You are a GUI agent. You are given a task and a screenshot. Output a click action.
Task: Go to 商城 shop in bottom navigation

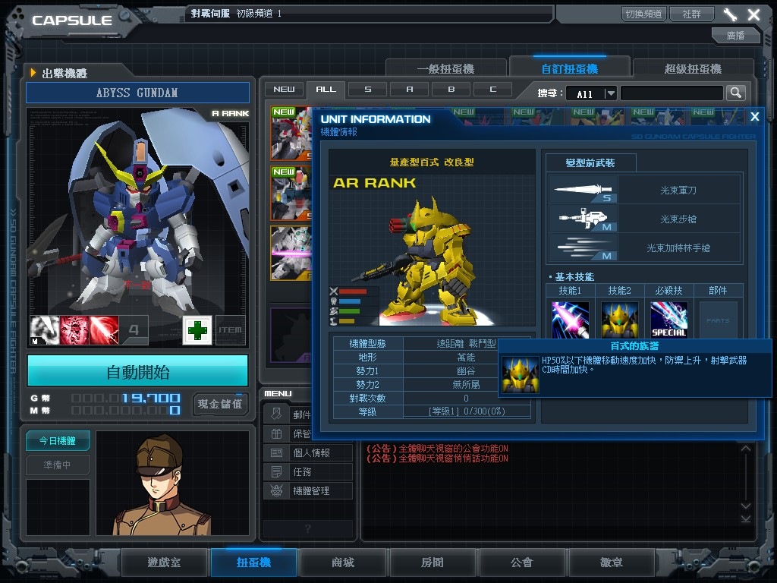343,563
